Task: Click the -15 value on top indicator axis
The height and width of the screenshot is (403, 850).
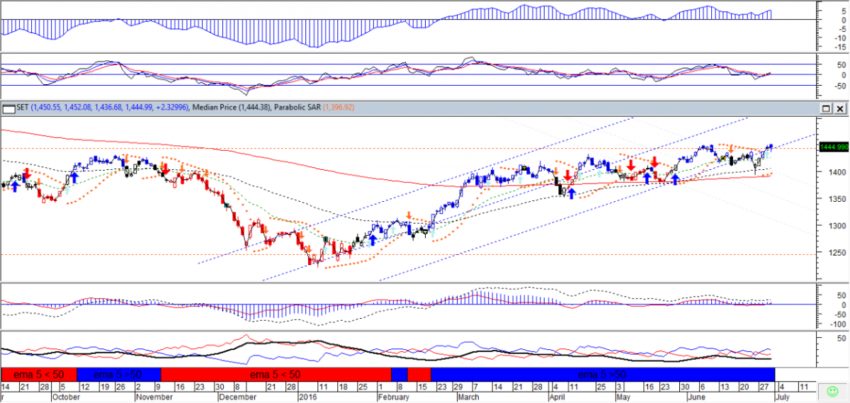Action: click(841, 47)
